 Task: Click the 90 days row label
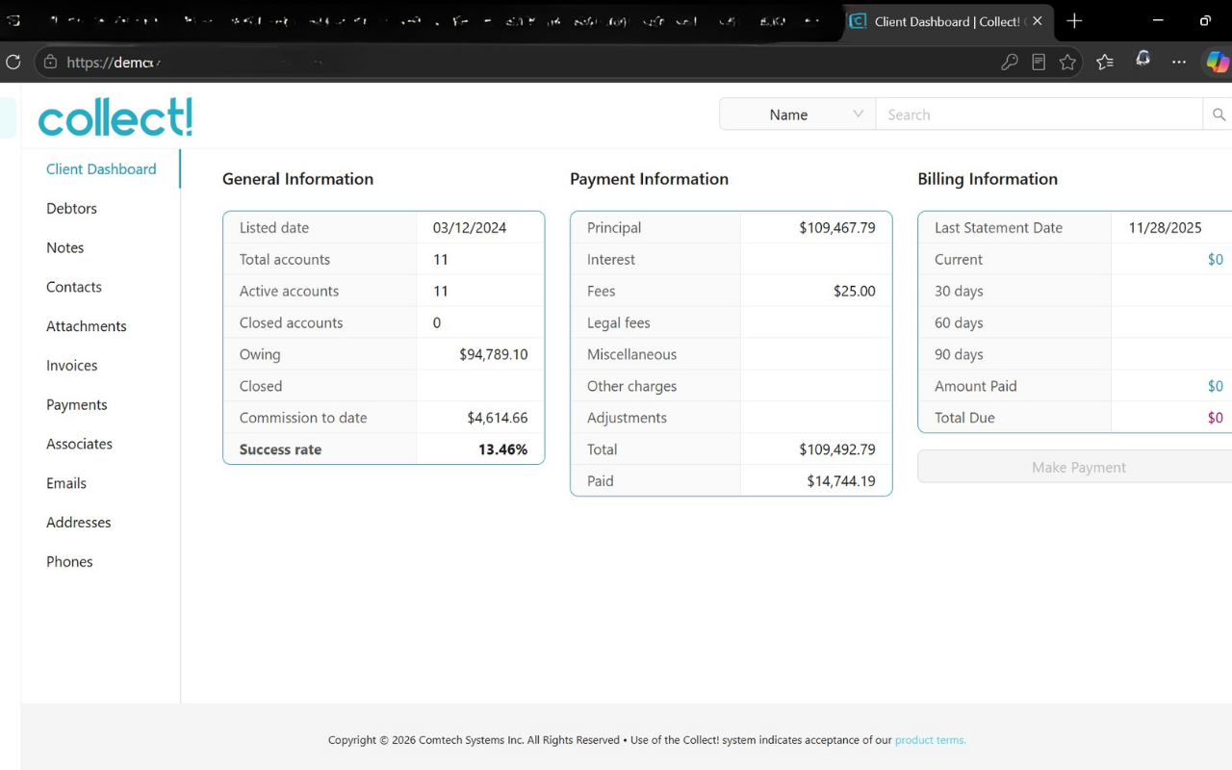pos(959,354)
